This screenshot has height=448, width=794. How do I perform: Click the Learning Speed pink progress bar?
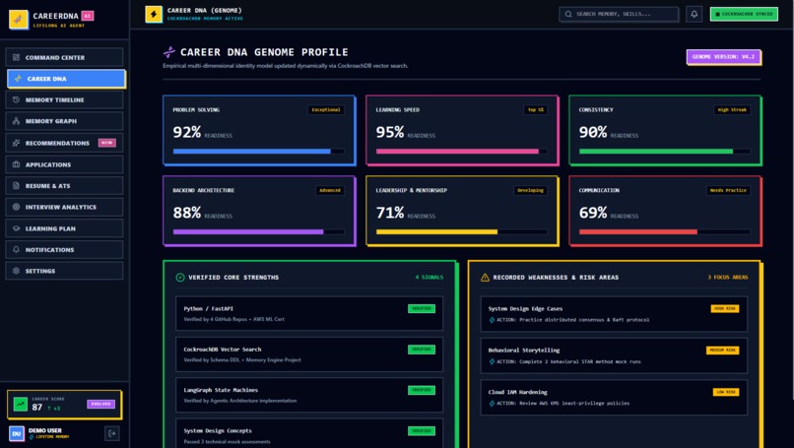tap(461, 152)
